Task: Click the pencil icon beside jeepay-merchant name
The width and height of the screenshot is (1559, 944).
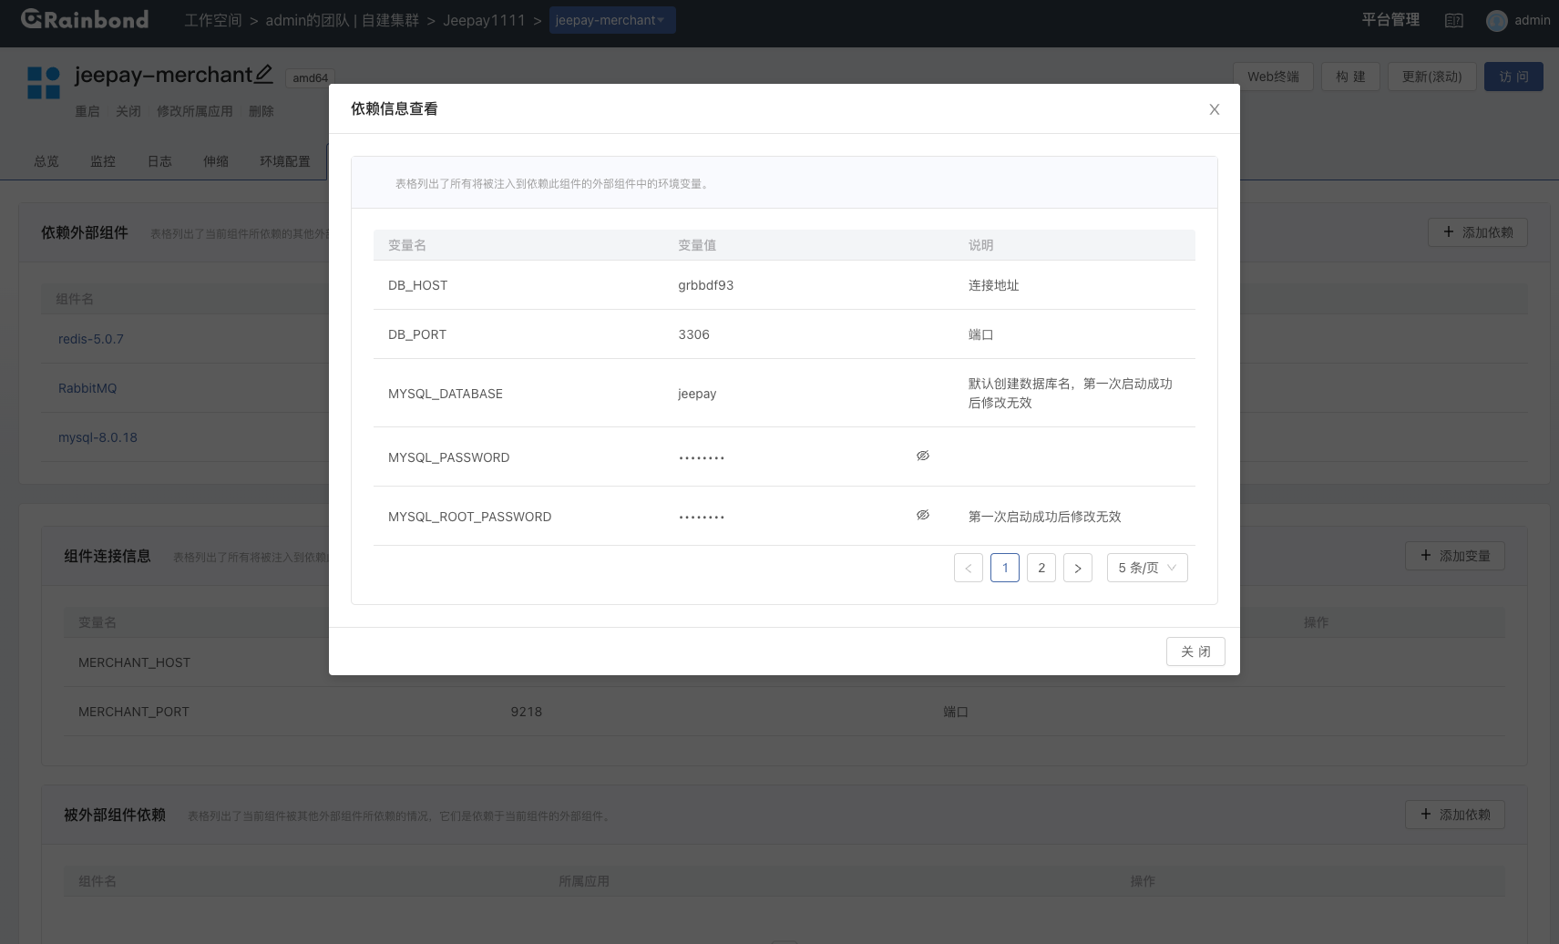Action: click(x=264, y=73)
